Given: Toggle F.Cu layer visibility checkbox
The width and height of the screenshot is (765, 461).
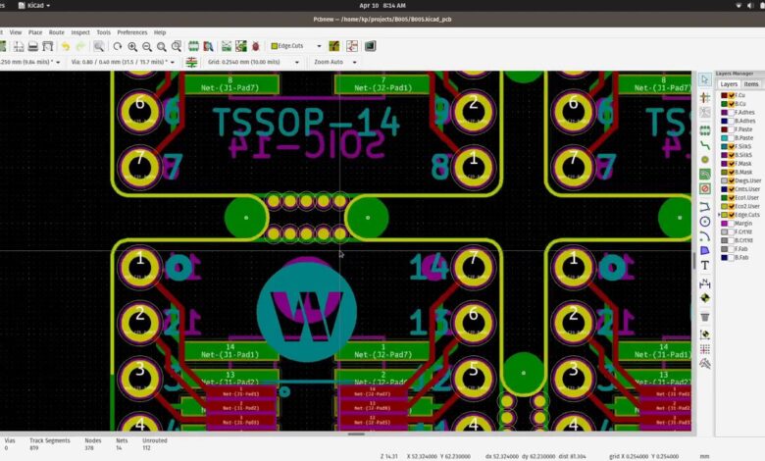Looking at the screenshot, I should point(732,95).
